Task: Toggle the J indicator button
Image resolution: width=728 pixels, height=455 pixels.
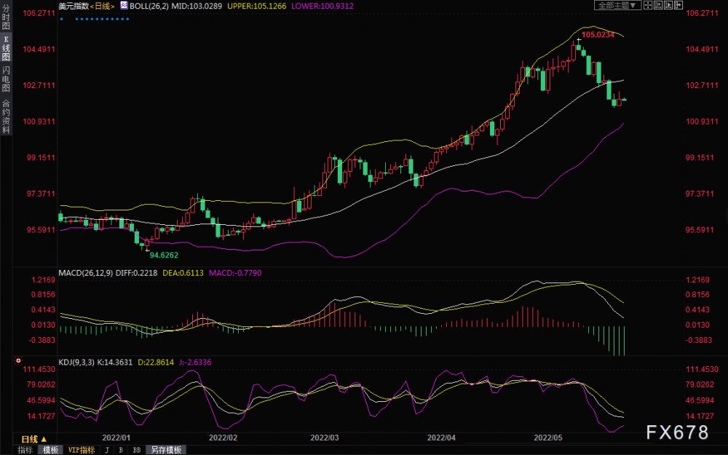Action: 107,450
